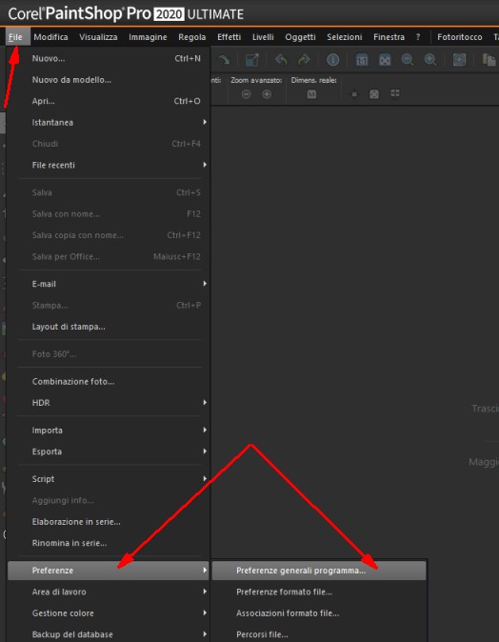Click the square plus-sign icon after the zoom magnifiers

click(x=459, y=60)
